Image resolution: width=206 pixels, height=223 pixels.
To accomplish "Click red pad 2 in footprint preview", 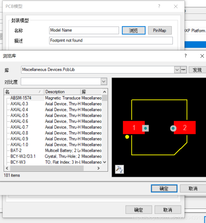I will (185, 128).
